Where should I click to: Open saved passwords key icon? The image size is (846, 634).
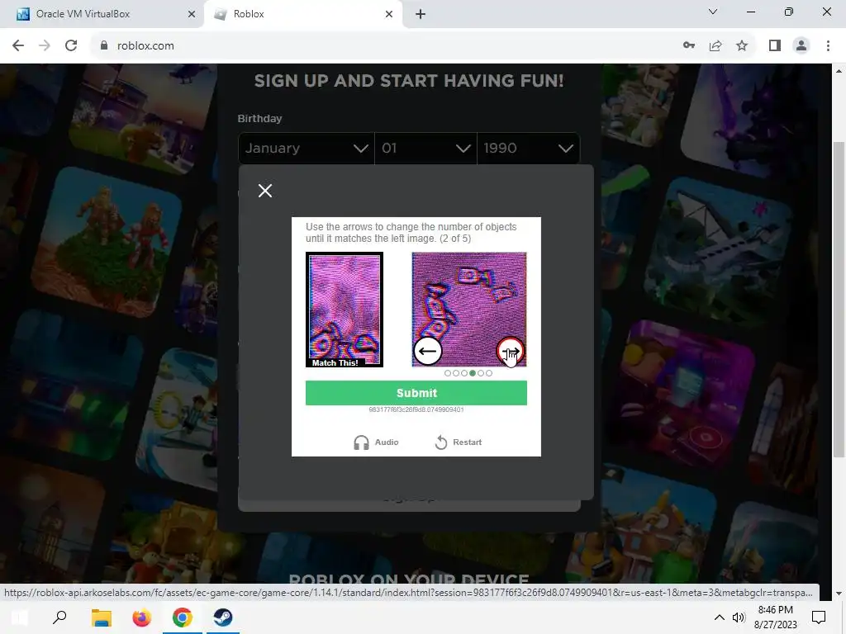tap(689, 46)
